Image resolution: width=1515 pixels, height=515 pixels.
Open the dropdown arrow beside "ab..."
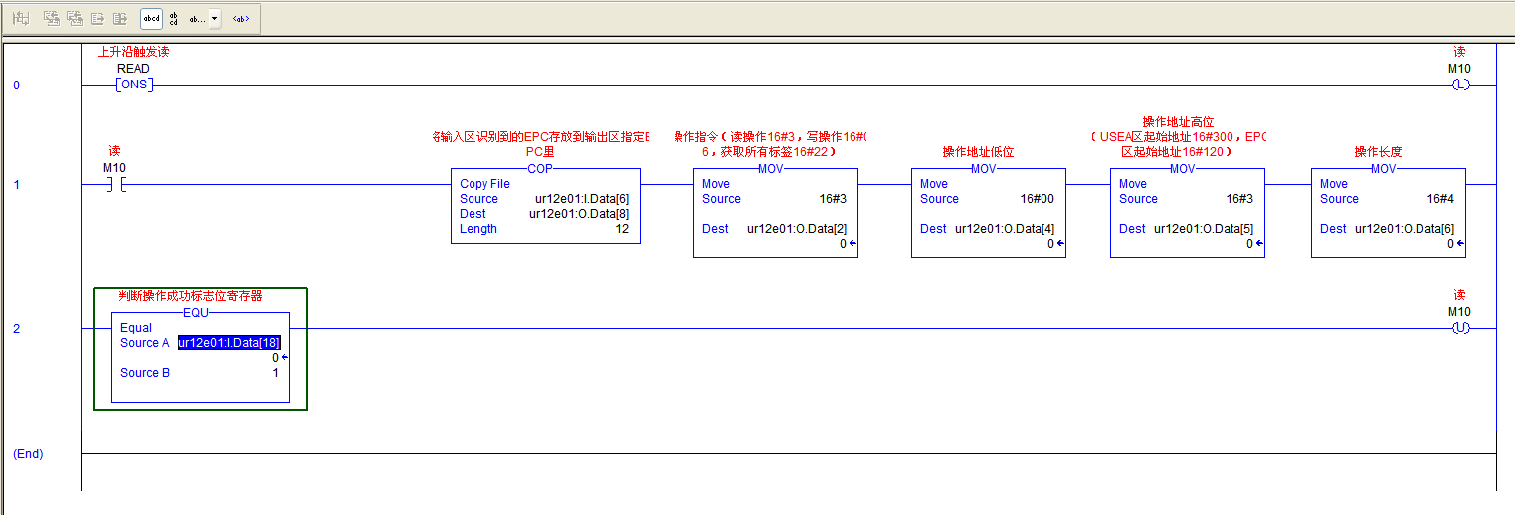tap(215, 18)
